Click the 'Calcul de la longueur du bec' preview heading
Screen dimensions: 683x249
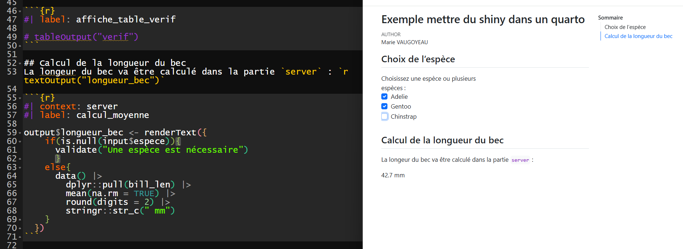(x=442, y=140)
